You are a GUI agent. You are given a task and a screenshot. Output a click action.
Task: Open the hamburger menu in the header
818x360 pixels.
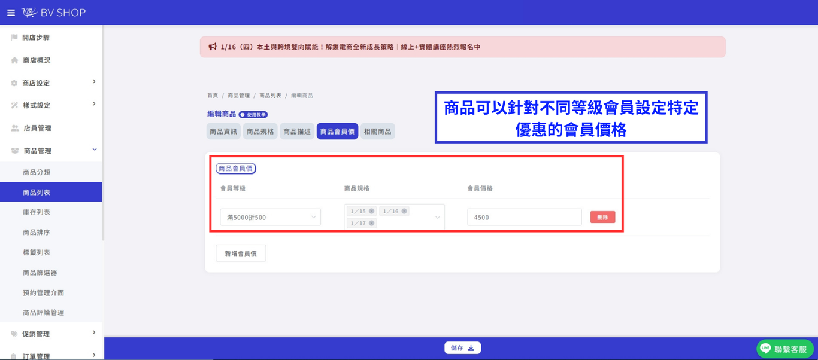pos(11,13)
